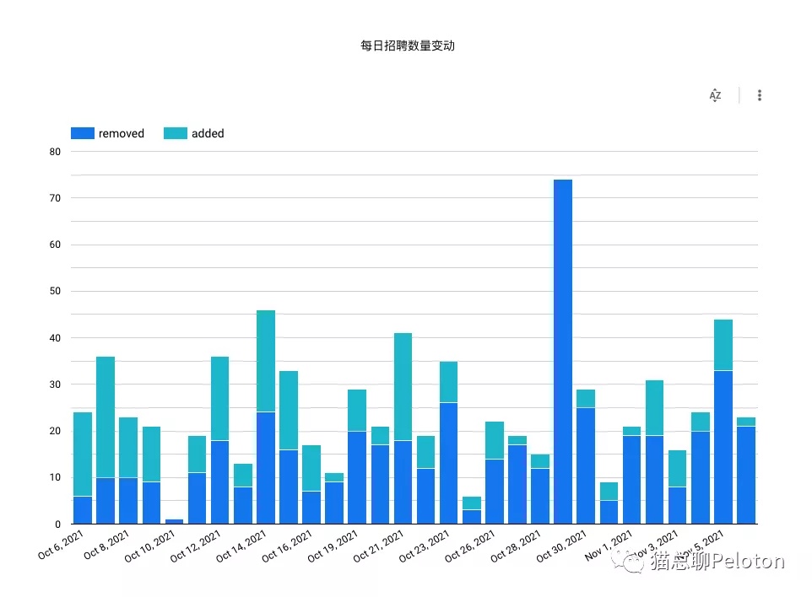Screen dimensions: 812x597
Task: Select the Oct 19, 2021 axis label
Action: point(333,546)
